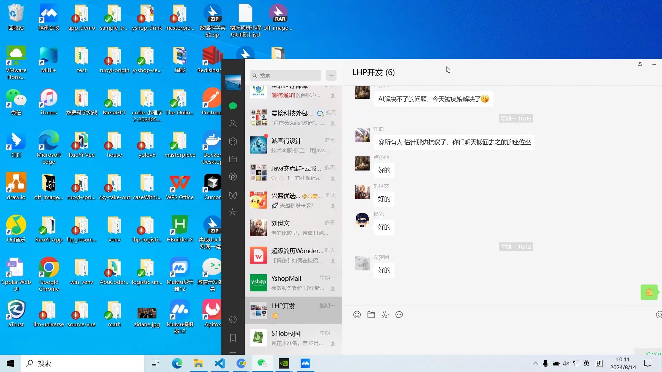Open WeChat Search spark icon in sidebar

233,212
